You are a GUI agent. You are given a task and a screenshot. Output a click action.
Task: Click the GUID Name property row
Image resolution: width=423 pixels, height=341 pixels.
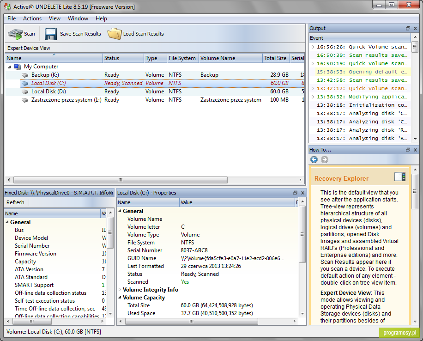208,258
